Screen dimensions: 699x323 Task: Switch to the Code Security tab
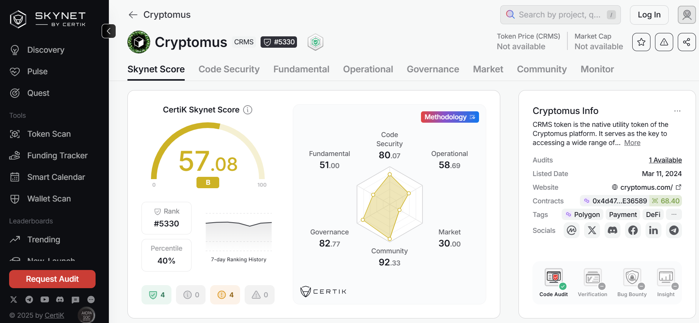(x=229, y=69)
